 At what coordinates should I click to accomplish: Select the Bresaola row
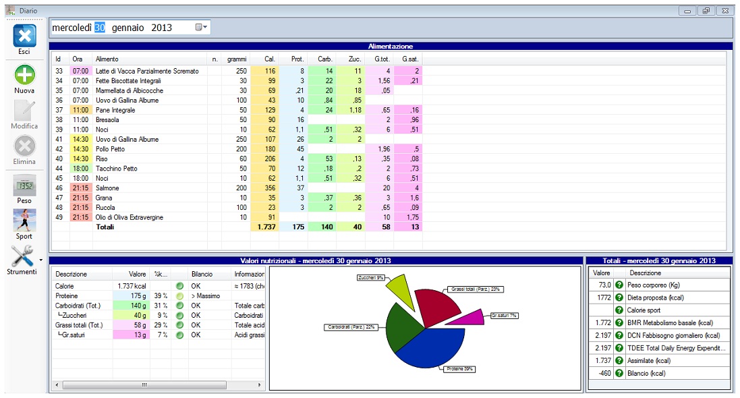pyautogui.click(x=237, y=120)
